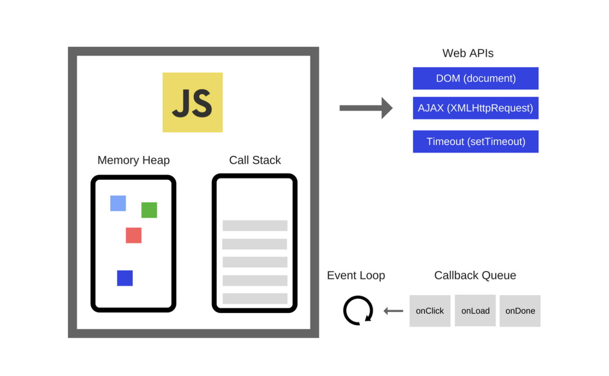
Task: Click the onDone callback box
Action: click(x=520, y=311)
